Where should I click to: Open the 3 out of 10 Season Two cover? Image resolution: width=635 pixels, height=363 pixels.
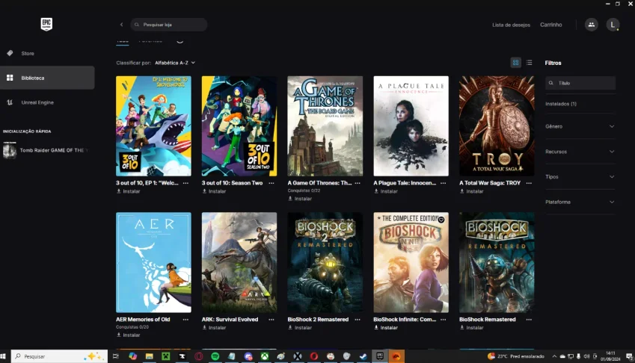239,126
